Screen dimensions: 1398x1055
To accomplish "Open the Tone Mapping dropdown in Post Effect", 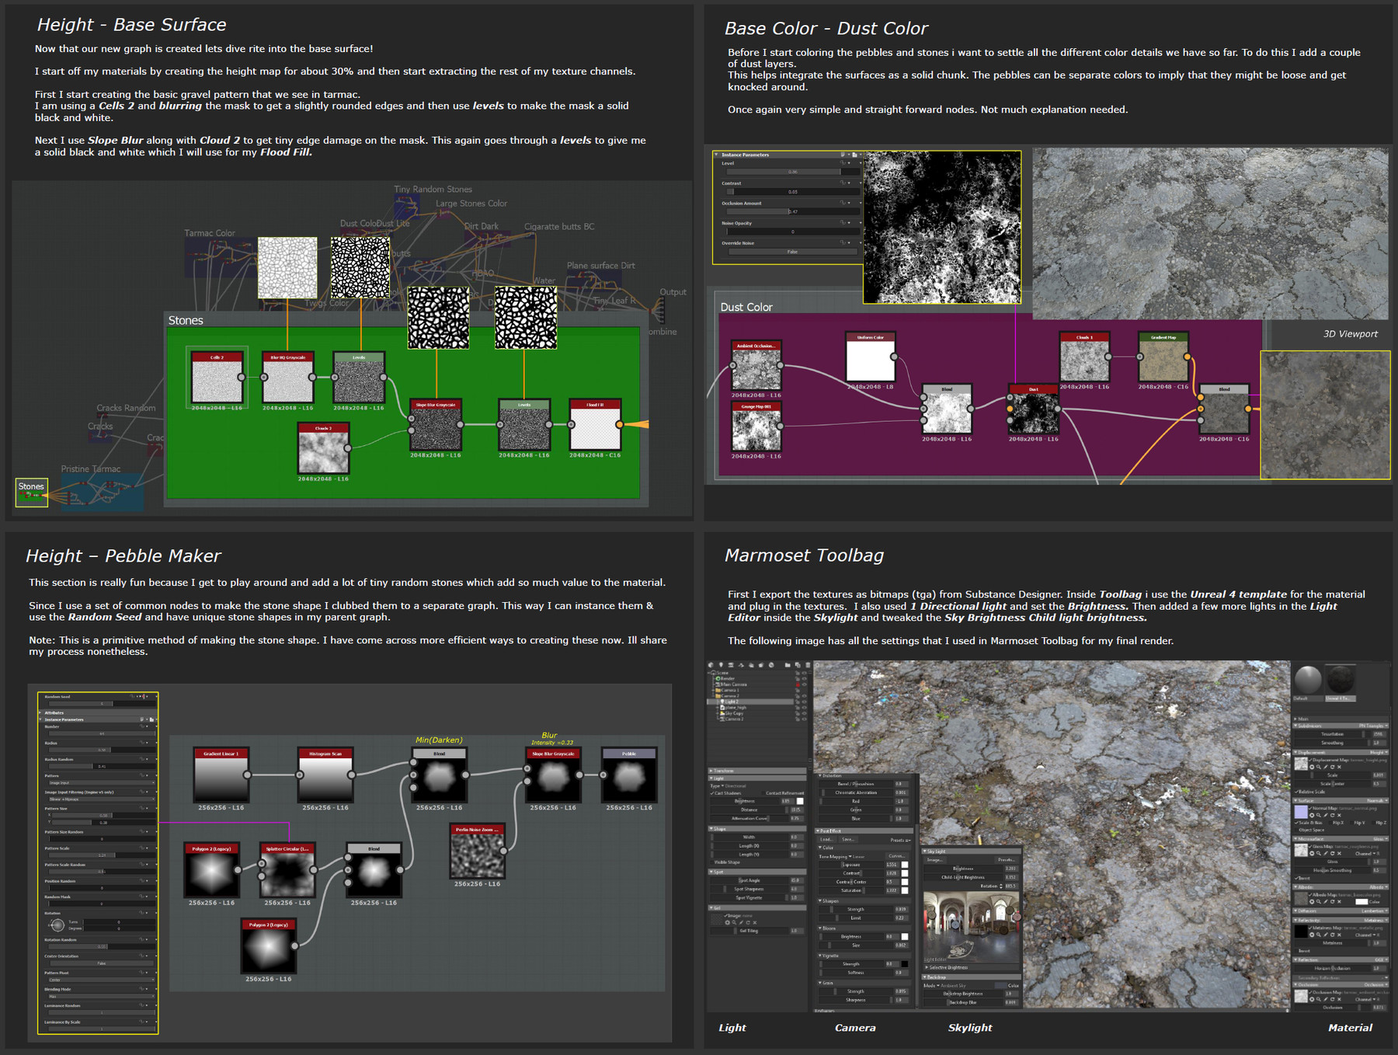I will [850, 856].
